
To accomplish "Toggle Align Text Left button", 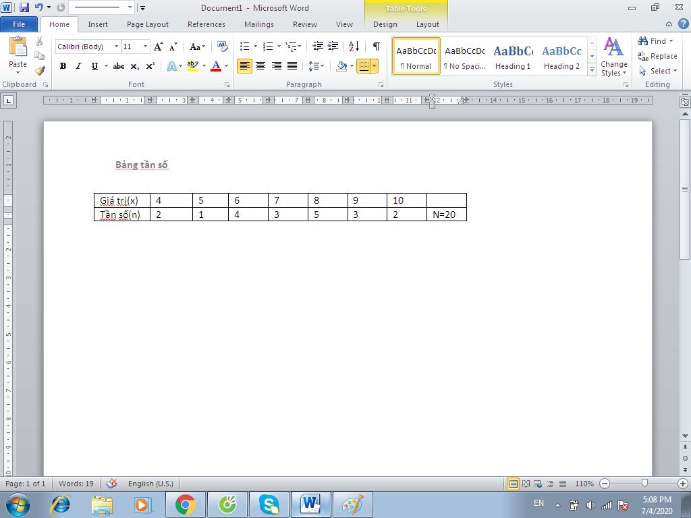I will click(x=244, y=66).
